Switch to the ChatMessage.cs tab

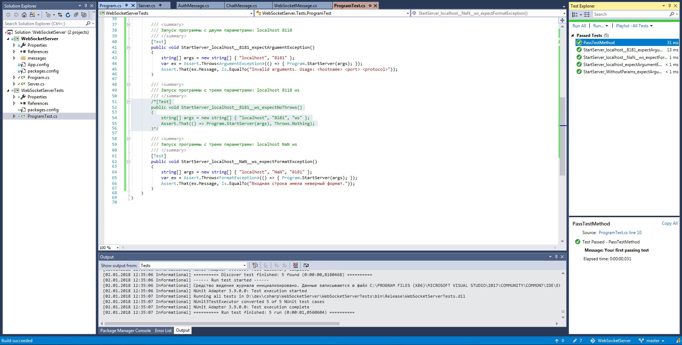tap(248, 6)
